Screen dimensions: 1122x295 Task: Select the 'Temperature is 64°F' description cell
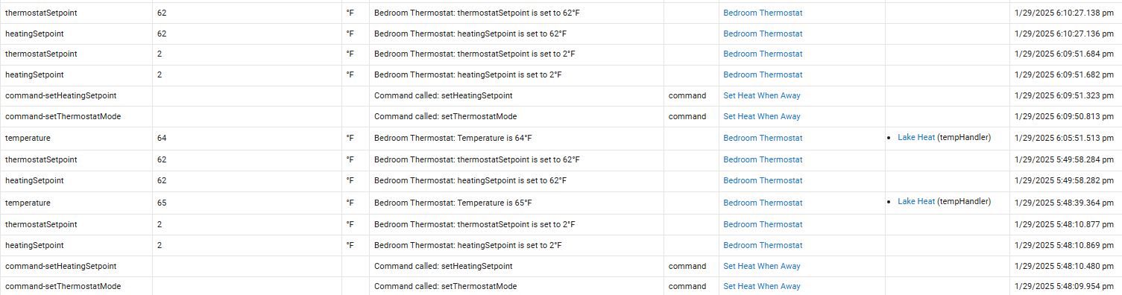click(516, 139)
